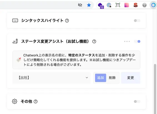
Task: Enable the その他 toggle
Action: (x=137, y=101)
